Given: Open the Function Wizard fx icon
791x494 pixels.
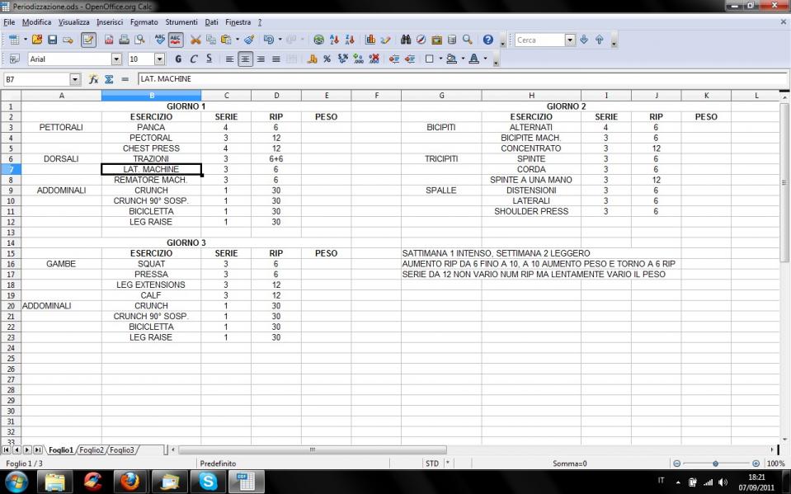Looking at the screenshot, I should click(x=94, y=79).
